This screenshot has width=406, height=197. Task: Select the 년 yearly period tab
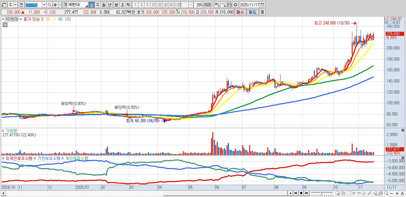tap(110, 5)
